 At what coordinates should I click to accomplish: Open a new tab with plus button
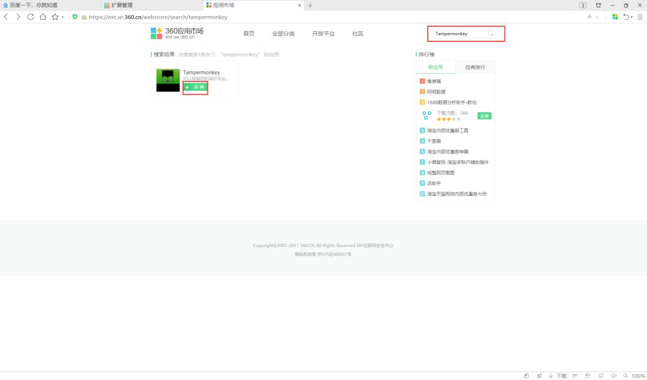(x=310, y=5)
